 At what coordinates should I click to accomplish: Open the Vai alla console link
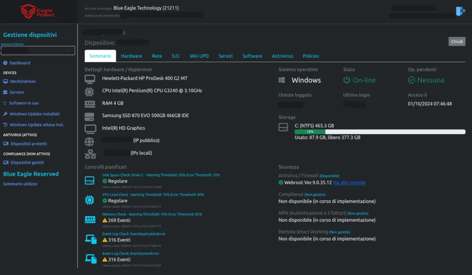(x=349, y=182)
